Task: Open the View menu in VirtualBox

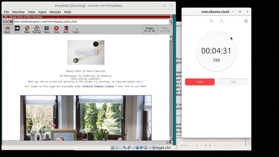Action: (x=31, y=12)
